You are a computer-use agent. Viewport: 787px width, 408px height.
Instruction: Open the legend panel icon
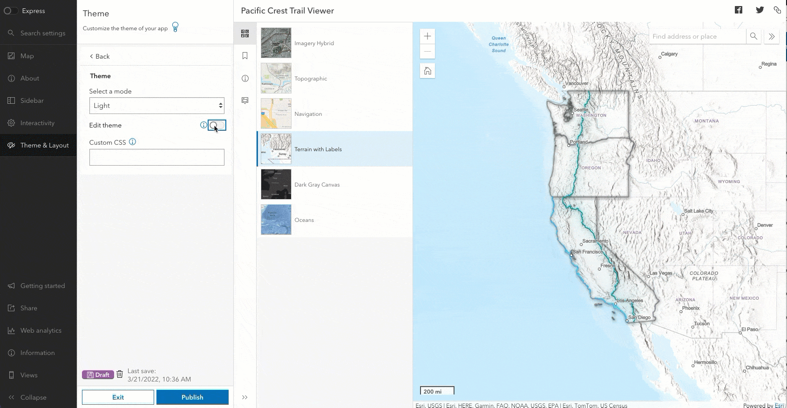click(x=245, y=100)
